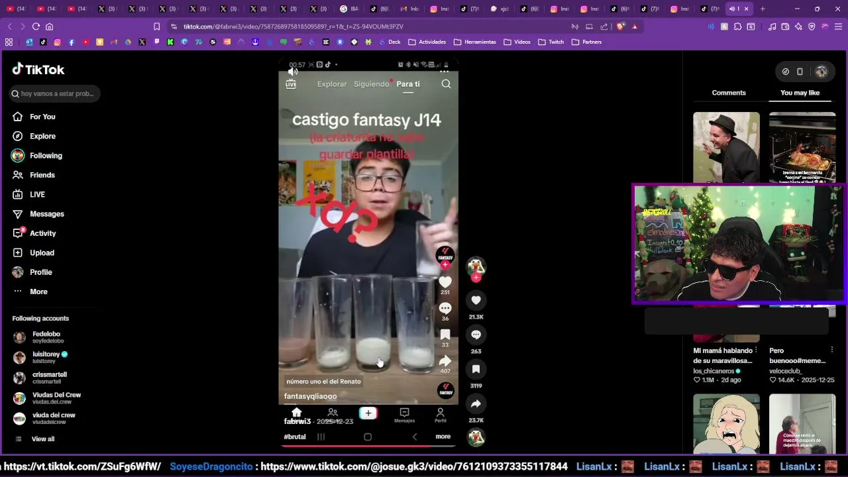Open the Videos bookmarks folder
This screenshot has width=848, height=477.
(x=517, y=42)
